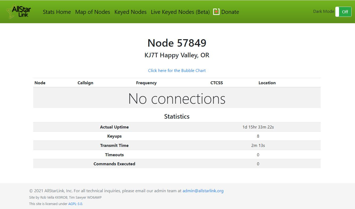This screenshot has width=355, height=209.
Task: Click the Callsign column header
Action: (x=85, y=83)
